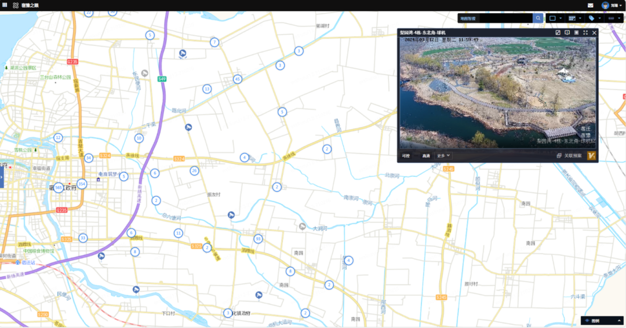Expand the 更多 dropdown in video panel
The image size is (626, 328).
click(x=443, y=156)
